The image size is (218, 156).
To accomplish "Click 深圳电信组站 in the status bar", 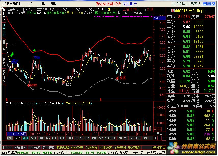I will click(x=156, y=152).
